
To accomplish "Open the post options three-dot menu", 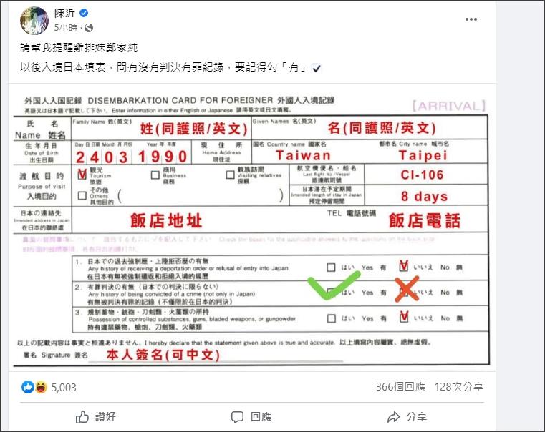I will pos(471,19).
